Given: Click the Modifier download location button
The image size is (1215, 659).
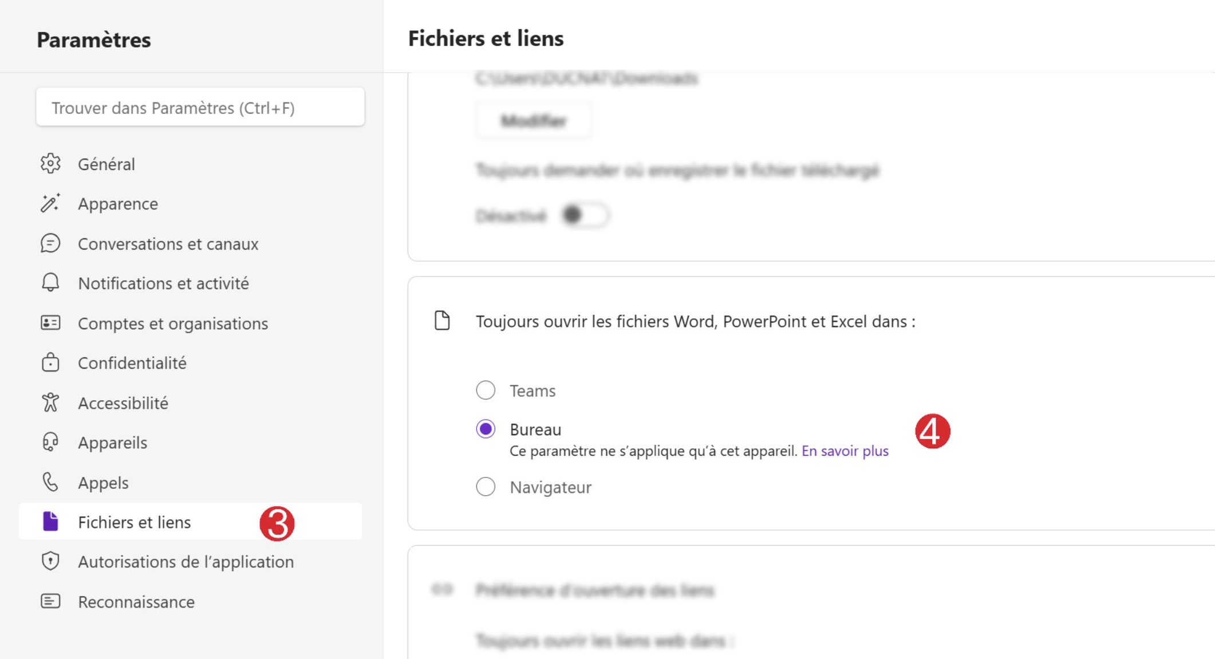Looking at the screenshot, I should pos(534,121).
